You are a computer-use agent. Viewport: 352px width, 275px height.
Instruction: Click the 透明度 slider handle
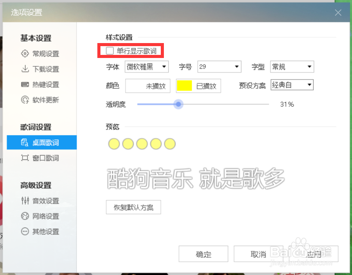178,104
